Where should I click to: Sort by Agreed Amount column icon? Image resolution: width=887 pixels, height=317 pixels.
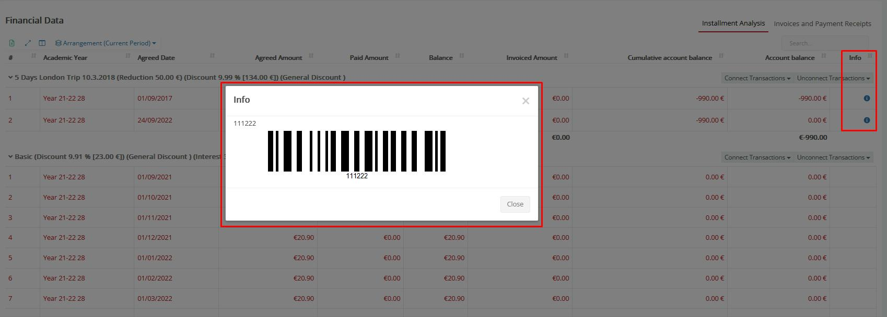pos(311,55)
